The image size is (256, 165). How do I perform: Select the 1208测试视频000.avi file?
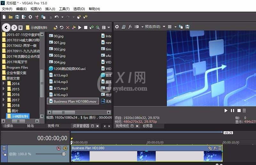pyautogui.click(x=67, y=69)
